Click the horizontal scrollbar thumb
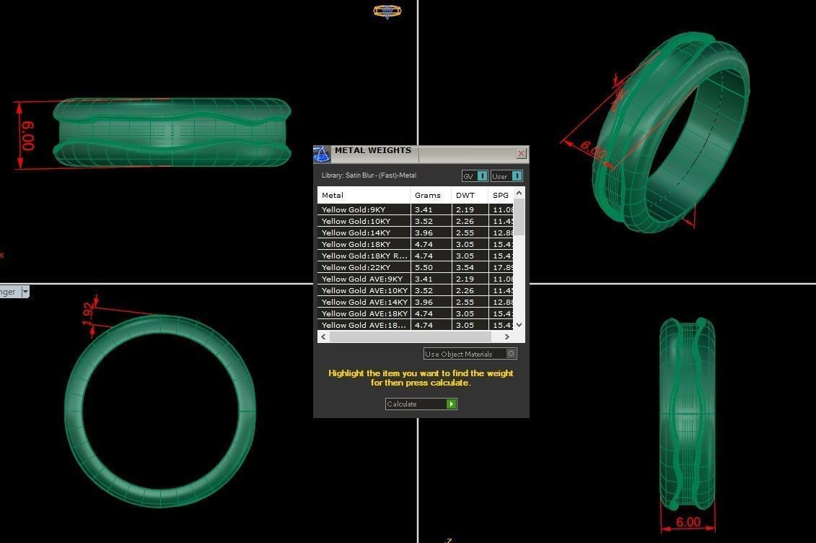Viewport: 816px width, 543px height. pos(411,336)
